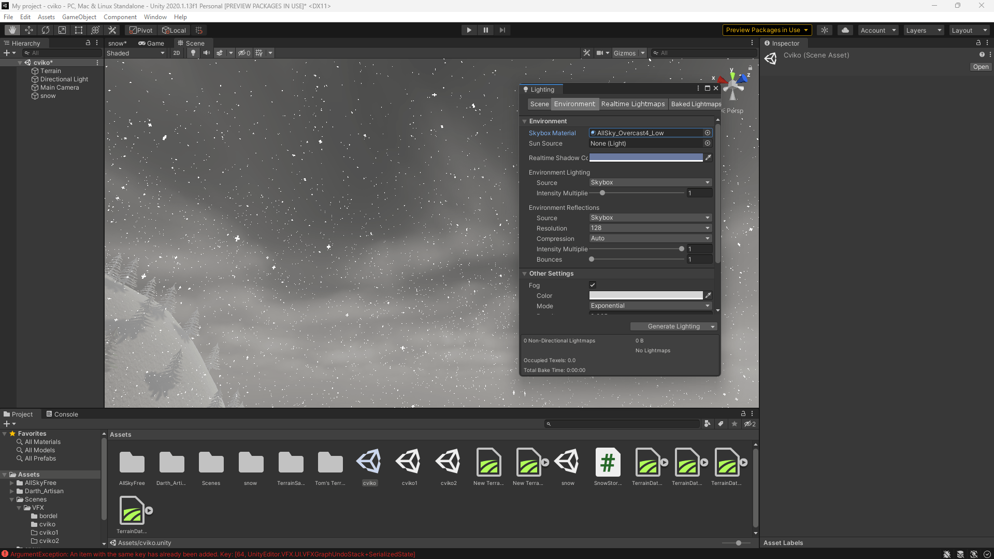Expand AllSkyFree folder in Project tree
This screenshot has height=559, width=994.
[12, 483]
